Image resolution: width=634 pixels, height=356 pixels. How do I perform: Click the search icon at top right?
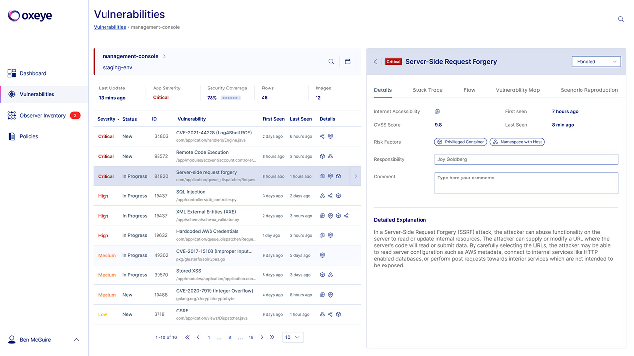pos(621,19)
